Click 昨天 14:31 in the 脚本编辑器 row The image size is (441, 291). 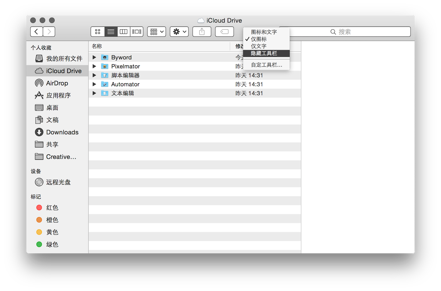tap(249, 75)
